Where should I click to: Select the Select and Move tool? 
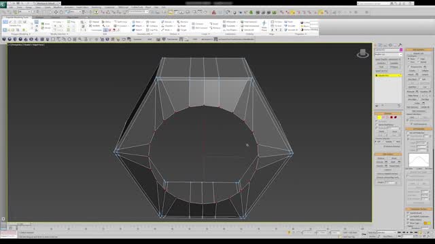click(56, 12)
